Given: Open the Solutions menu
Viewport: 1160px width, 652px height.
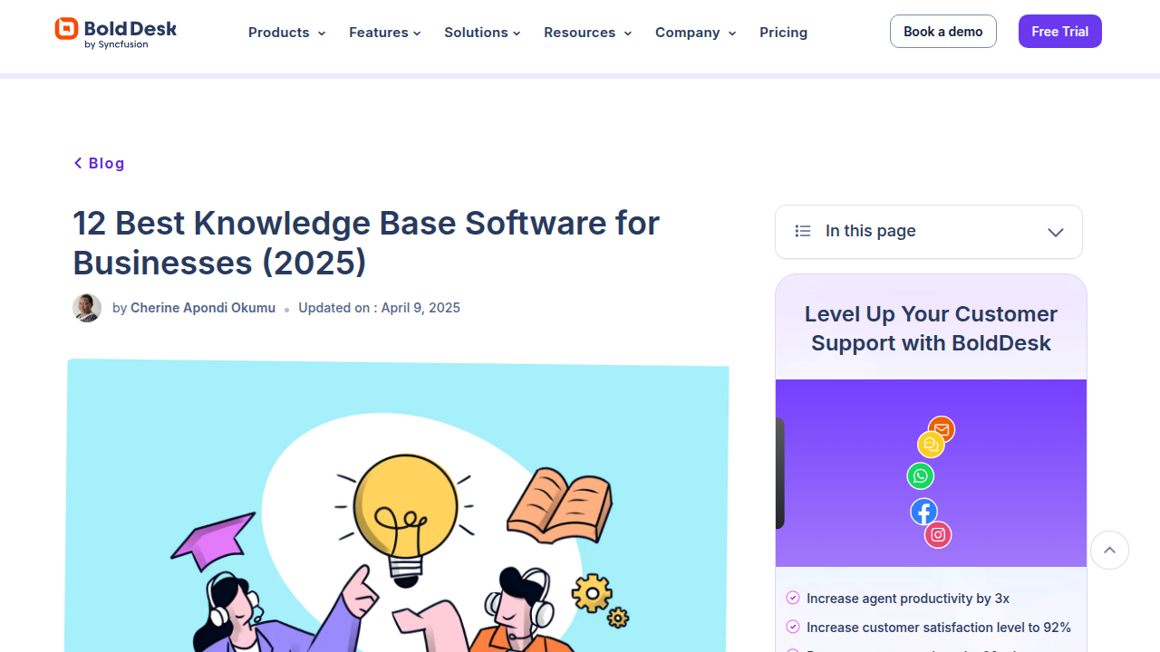Looking at the screenshot, I should pyautogui.click(x=482, y=33).
